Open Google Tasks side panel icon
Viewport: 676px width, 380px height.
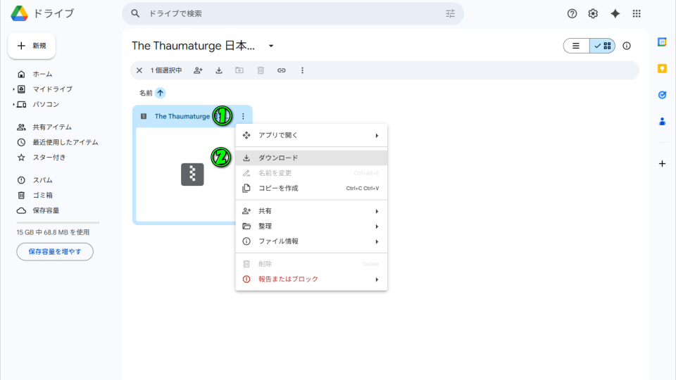[x=662, y=95]
